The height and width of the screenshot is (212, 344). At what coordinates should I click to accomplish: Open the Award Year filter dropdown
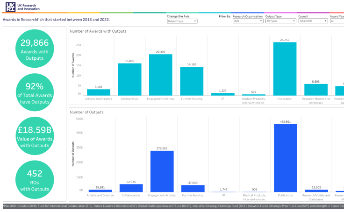click(337, 21)
